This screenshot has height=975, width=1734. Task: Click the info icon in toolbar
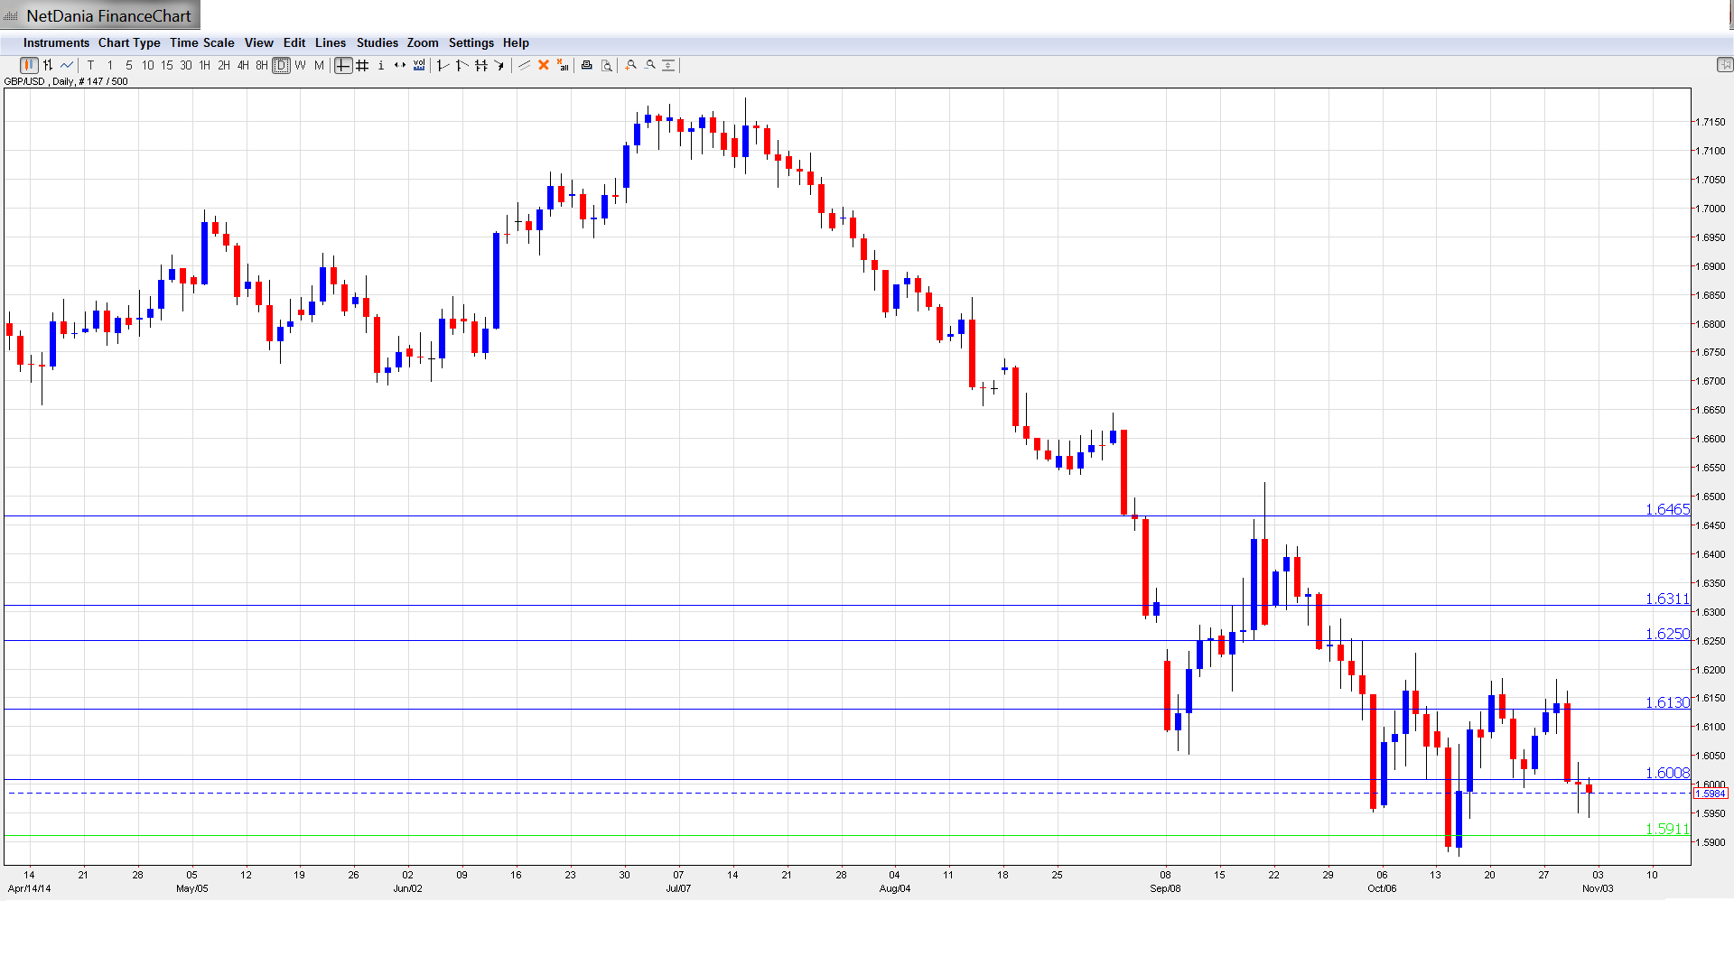(381, 65)
